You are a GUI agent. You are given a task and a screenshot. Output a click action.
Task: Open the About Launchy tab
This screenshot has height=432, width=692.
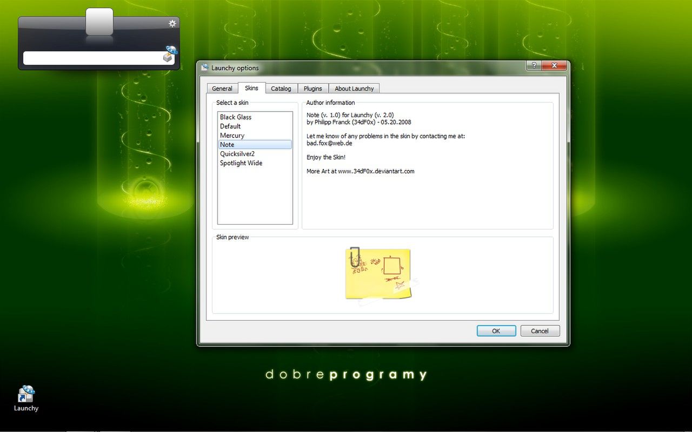tap(354, 89)
